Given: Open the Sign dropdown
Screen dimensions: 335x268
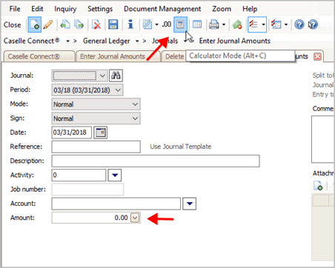Looking at the screenshot, I should tap(135, 118).
